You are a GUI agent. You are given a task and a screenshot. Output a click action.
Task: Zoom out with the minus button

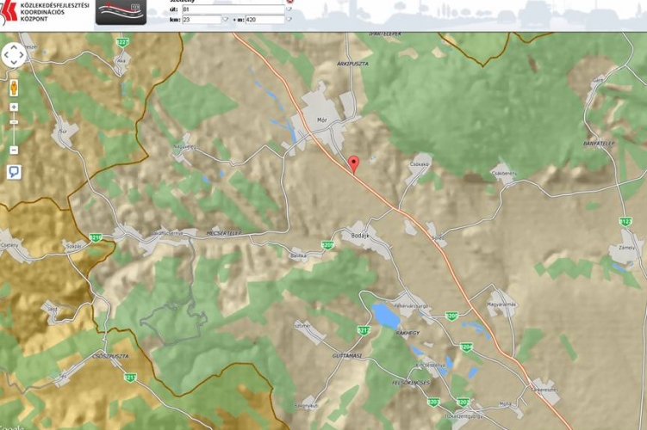click(14, 150)
